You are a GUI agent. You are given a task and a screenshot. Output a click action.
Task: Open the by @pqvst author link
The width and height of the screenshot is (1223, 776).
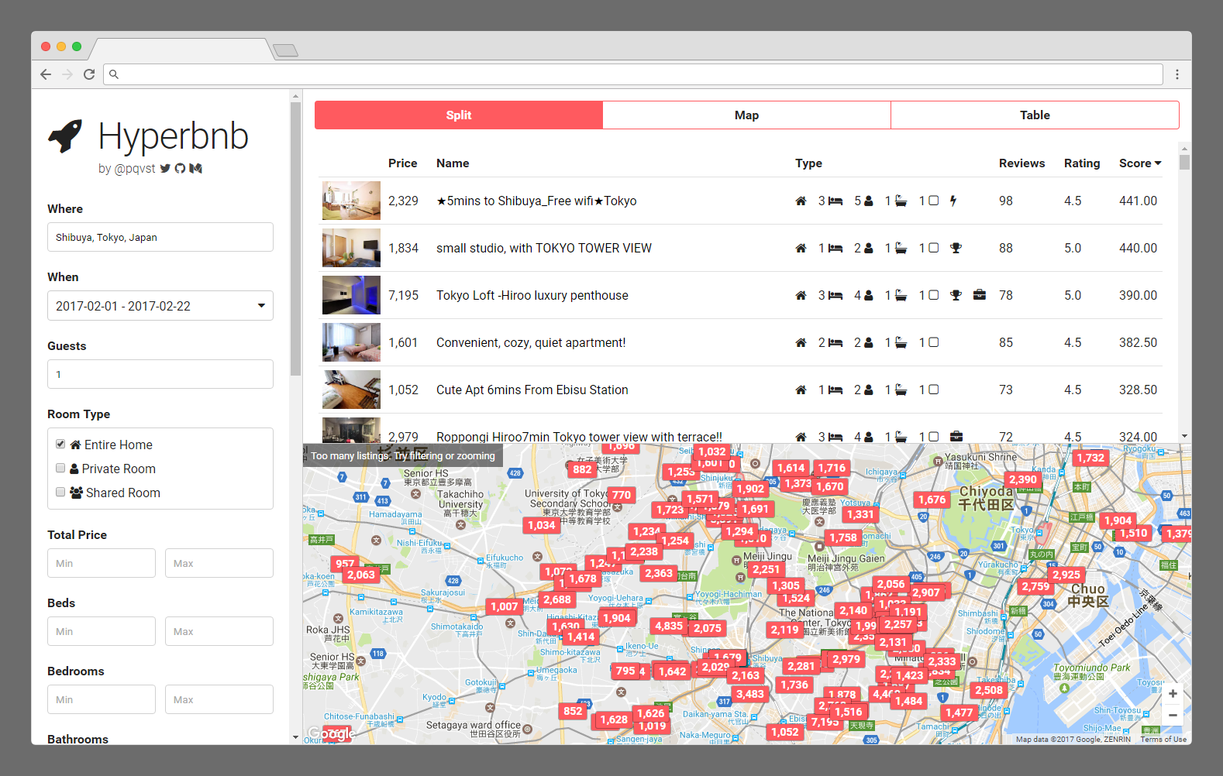(x=127, y=169)
